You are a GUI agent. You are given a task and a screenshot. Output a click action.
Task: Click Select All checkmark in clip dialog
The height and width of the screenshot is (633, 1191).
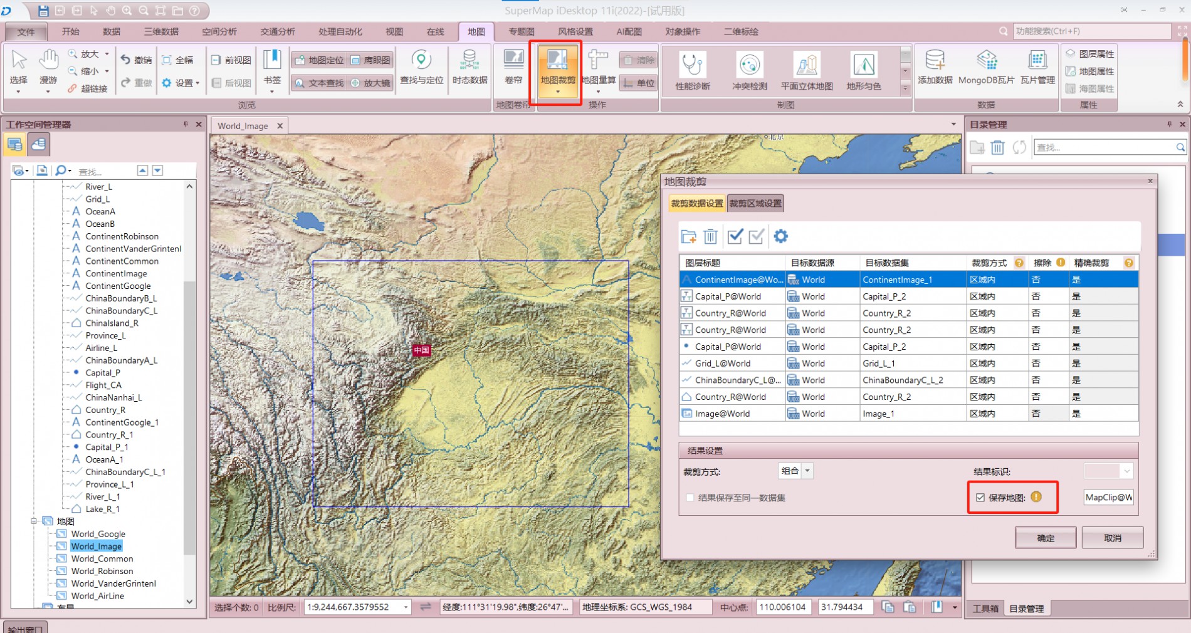[735, 236]
